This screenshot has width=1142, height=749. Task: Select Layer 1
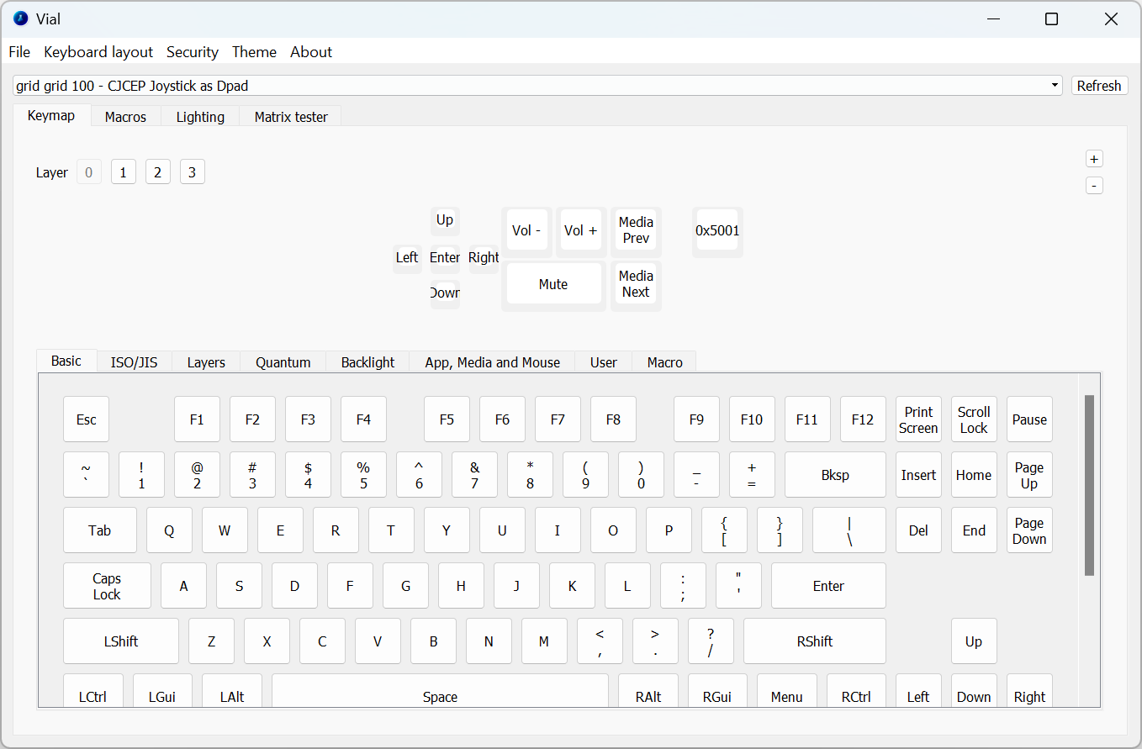(x=124, y=172)
